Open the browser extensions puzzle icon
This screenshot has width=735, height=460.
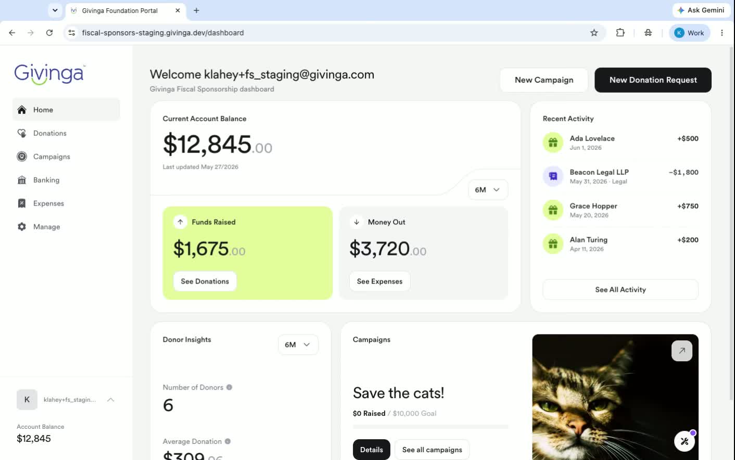[620, 33]
